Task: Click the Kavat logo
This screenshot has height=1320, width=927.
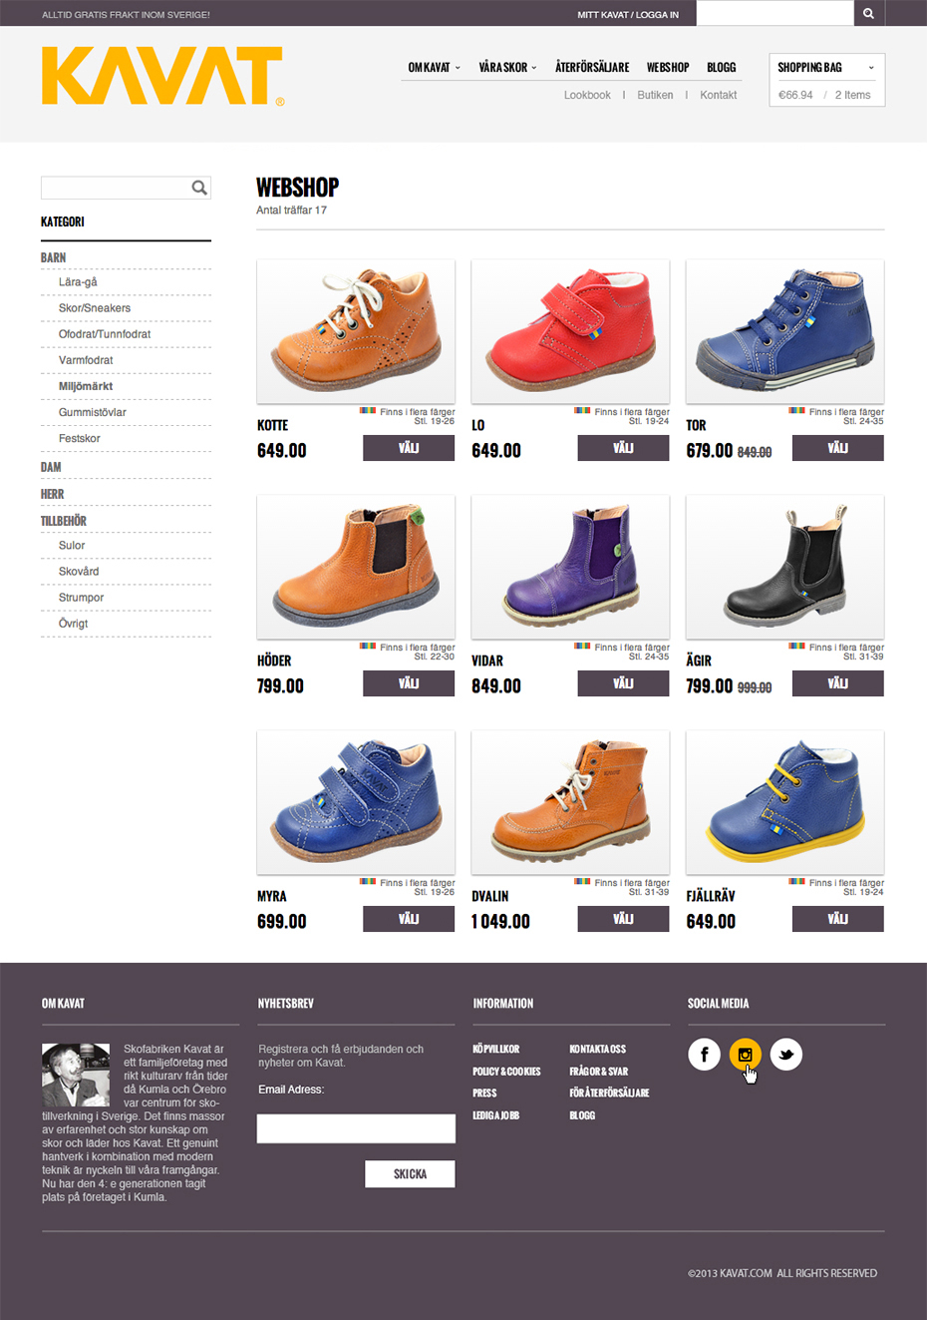Action: click(163, 76)
